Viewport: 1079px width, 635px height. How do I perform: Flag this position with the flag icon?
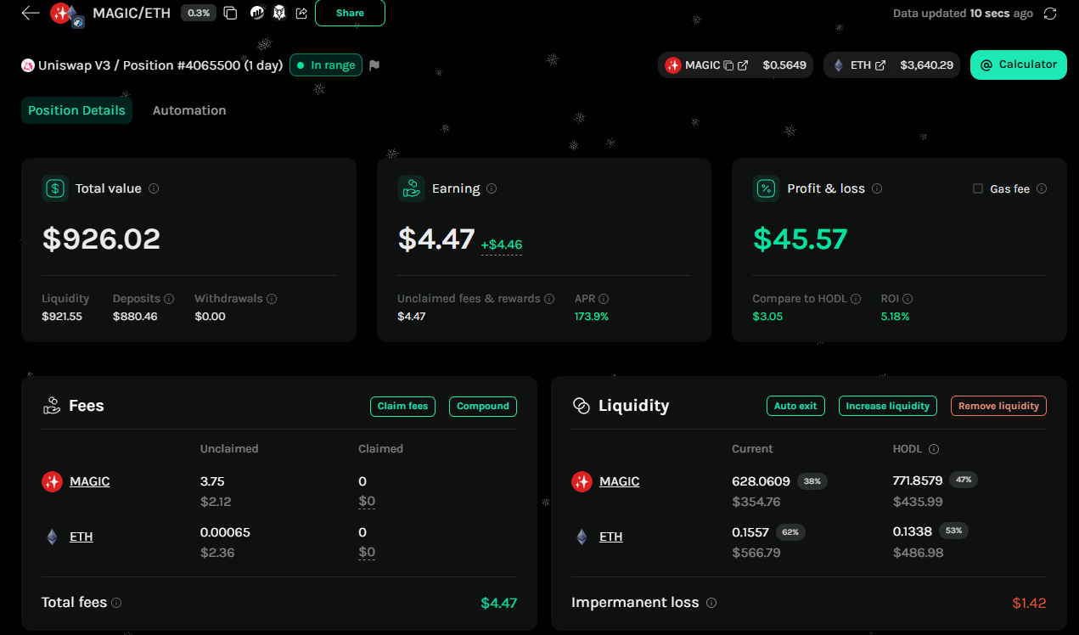click(x=374, y=65)
